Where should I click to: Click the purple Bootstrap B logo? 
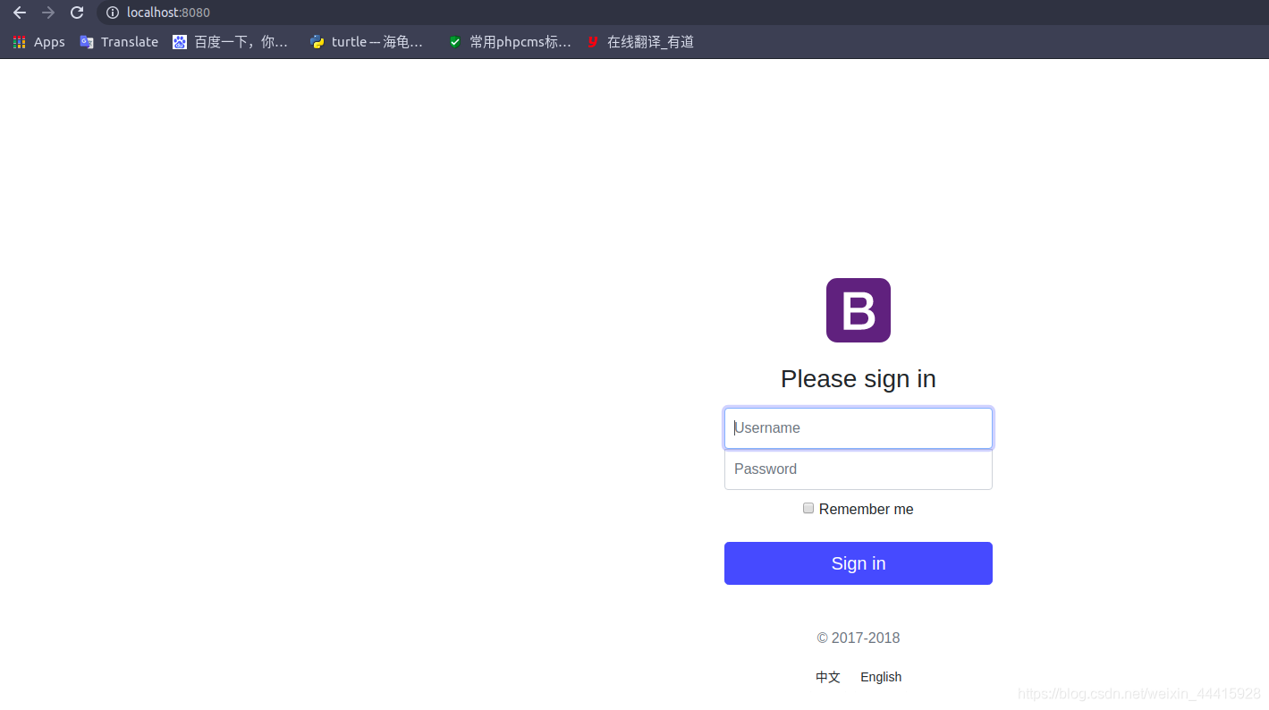(859, 310)
